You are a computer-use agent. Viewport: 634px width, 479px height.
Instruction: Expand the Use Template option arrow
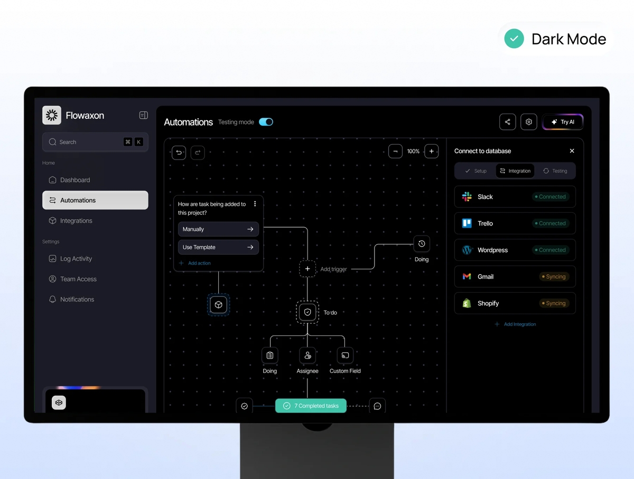pos(250,247)
